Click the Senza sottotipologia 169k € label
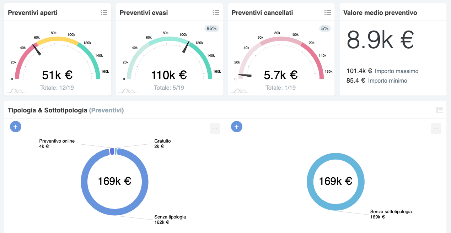Screen dimensions: 451x233 [390, 213]
